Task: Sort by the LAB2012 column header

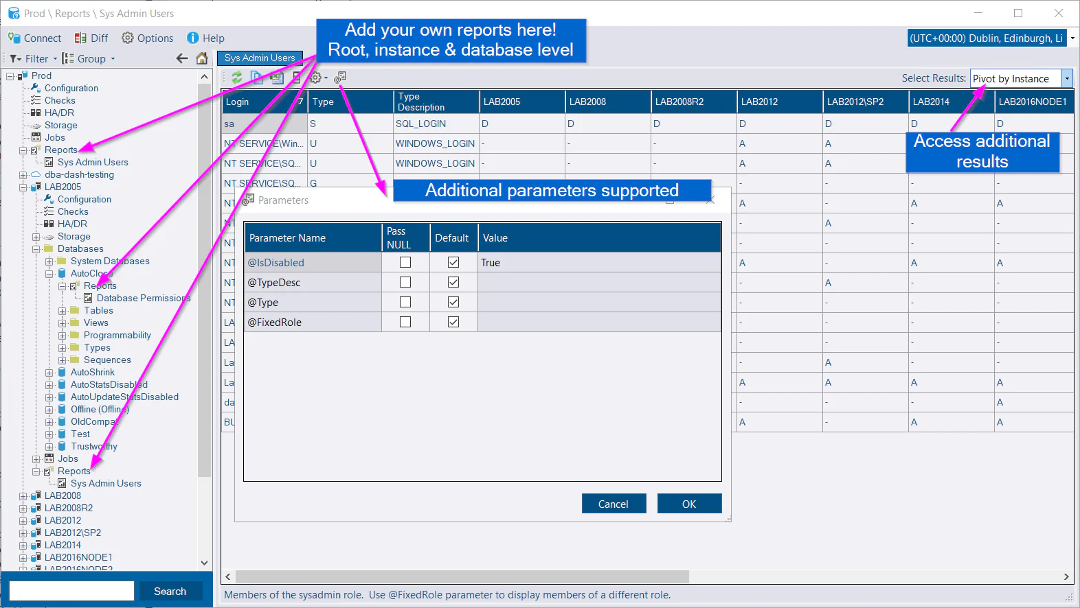Action: coord(780,102)
